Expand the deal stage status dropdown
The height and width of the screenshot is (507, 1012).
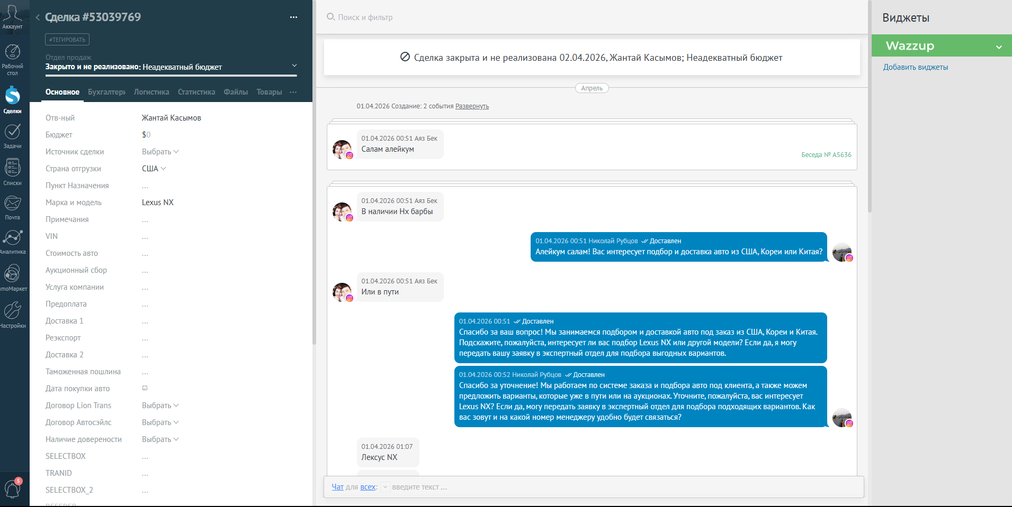[x=294, y=66]
